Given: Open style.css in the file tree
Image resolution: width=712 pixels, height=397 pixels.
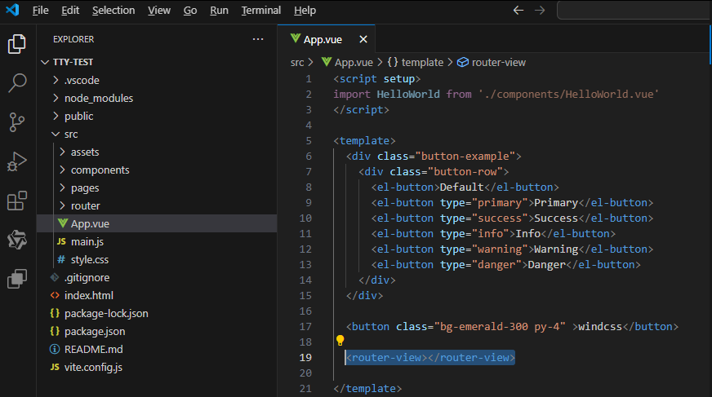Looking at the screenshot, I should point(157,260).
